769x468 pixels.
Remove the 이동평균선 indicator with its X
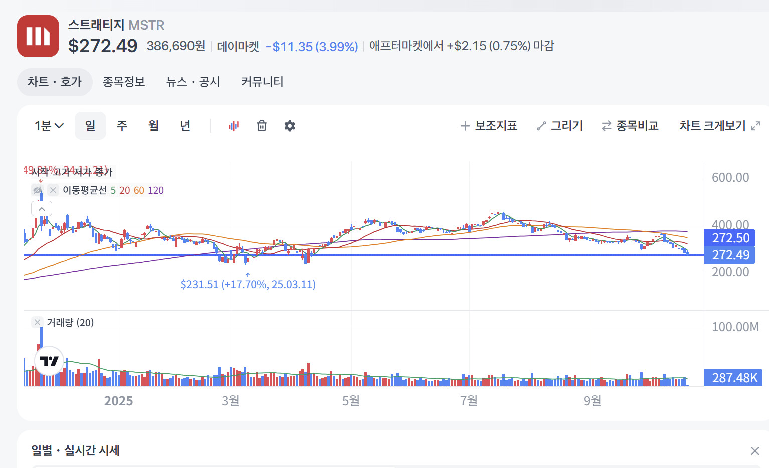click(x=53, y=190)
